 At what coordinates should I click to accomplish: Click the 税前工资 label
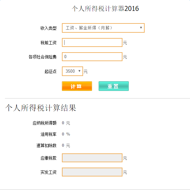[x=48, y=43]
